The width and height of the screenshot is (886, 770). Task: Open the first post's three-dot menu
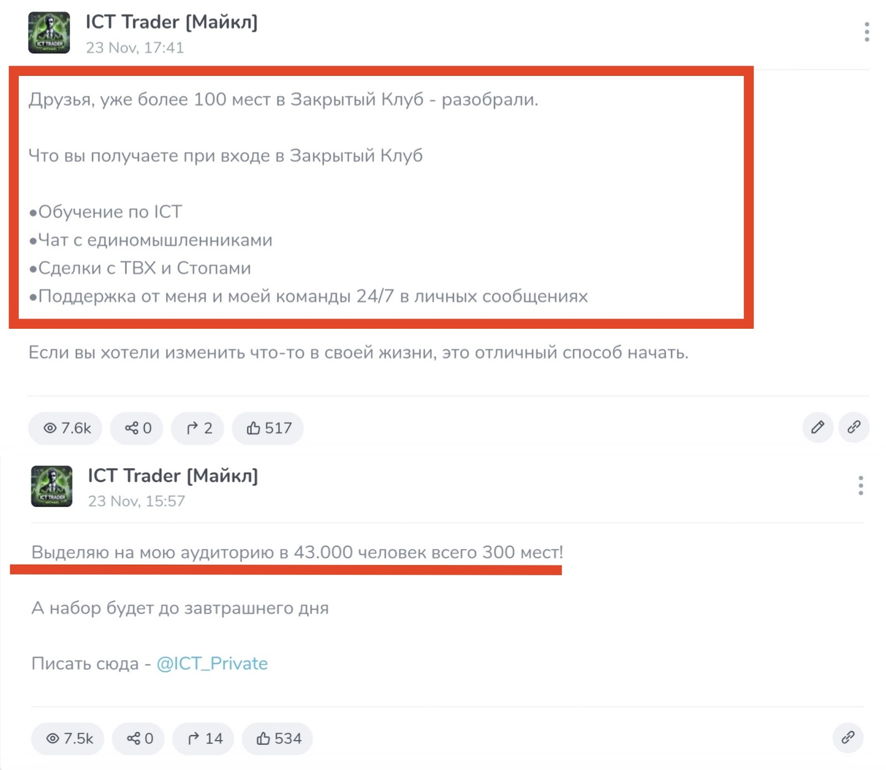867,32
